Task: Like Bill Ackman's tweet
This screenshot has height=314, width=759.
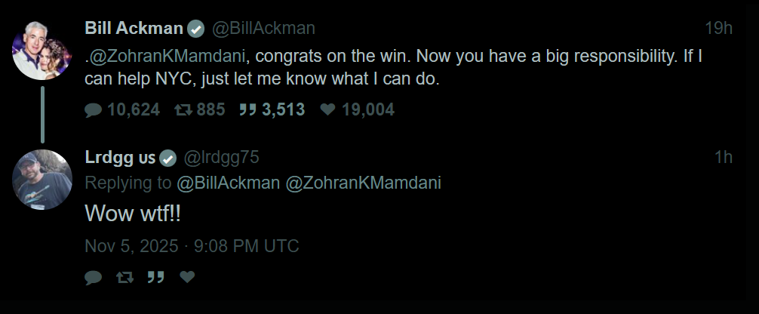Action: click(x=327, y=110)
